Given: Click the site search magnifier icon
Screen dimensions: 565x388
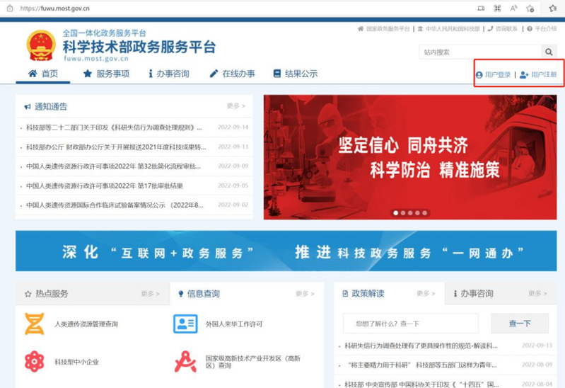Looking at the screenshot, I should (x=549, y=52).
